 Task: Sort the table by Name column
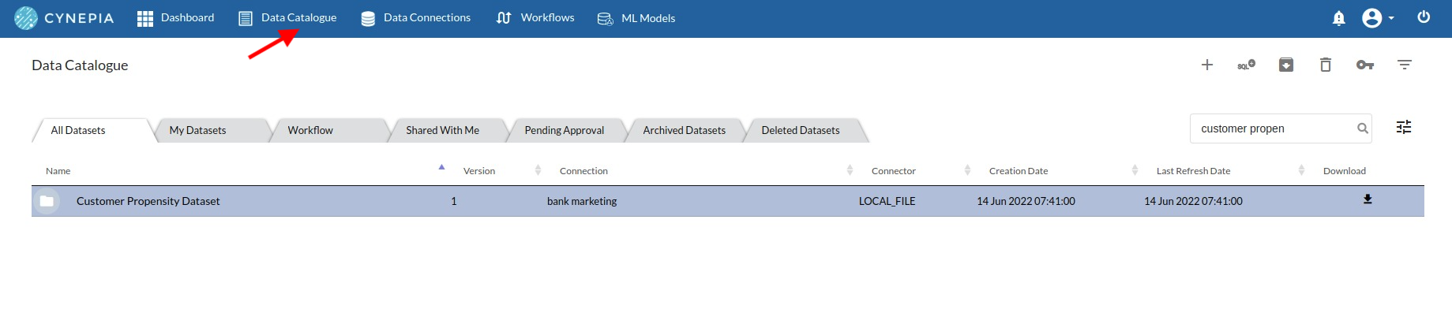pyautogui.click(x=58, y=171)
